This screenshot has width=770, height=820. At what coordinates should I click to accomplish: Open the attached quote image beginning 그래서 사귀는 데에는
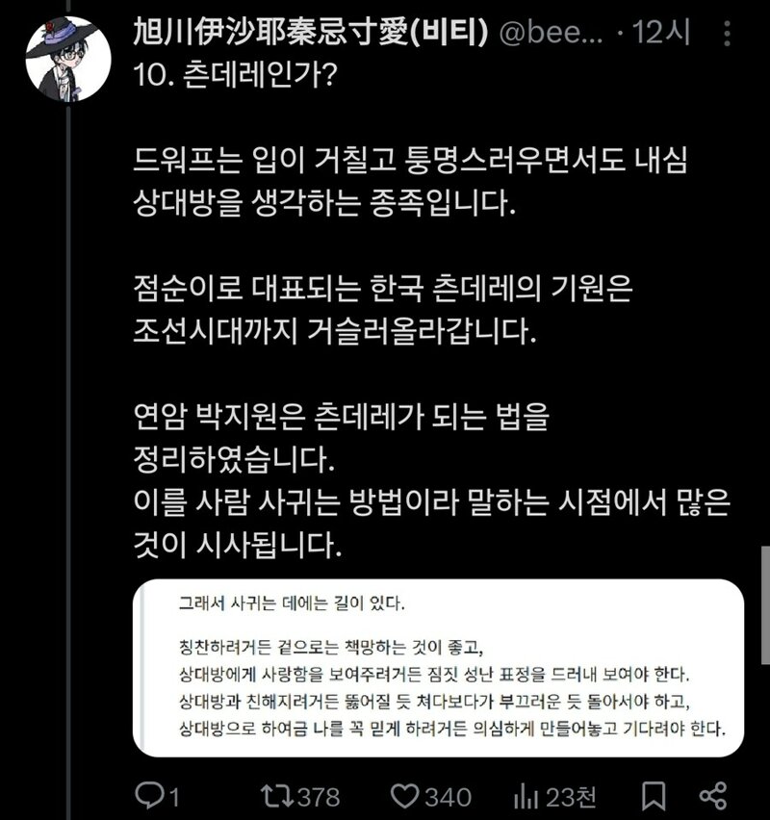438,667
